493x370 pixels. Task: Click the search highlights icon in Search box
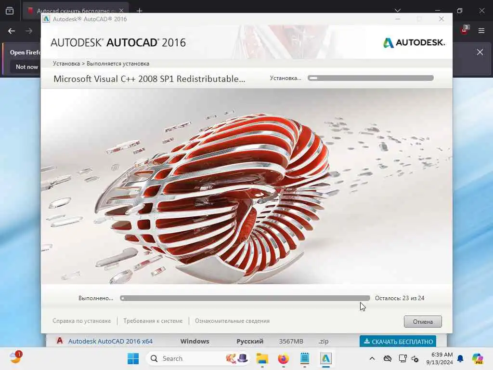(x=236, y=358)
